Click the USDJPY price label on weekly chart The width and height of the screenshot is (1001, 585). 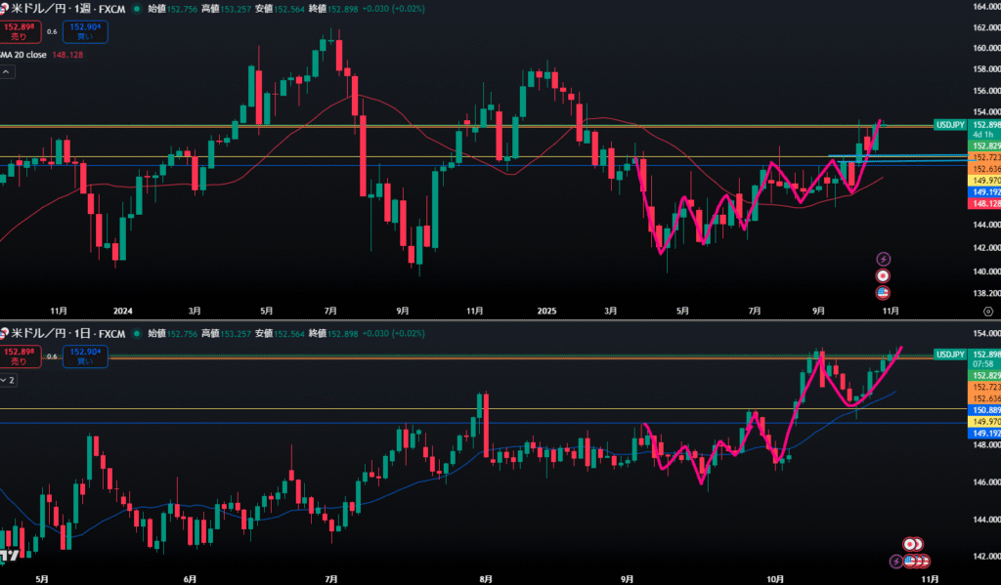coord(950,125)
